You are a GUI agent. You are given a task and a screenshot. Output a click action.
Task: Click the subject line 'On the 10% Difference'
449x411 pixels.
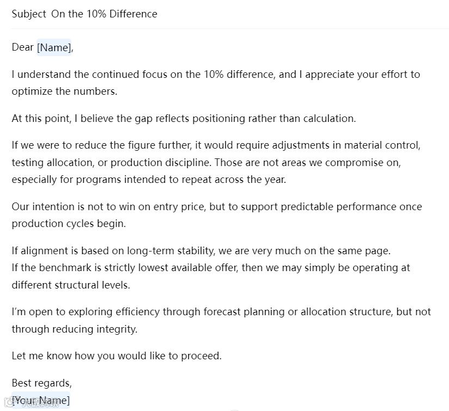pyautogui.click(x=104, y=14)
